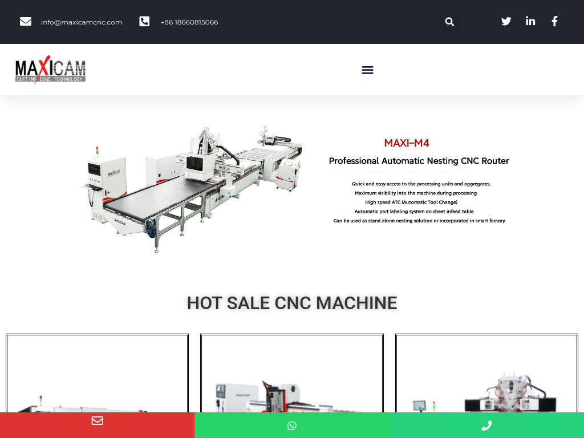Visit the Facebook profile icon
The width and height of the screenshot is (584, 438).
(554, 21)
